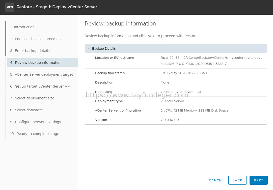The image size is (273, 190).
Task: Select step 7 Select deployment size
Action: click(32, 98)
